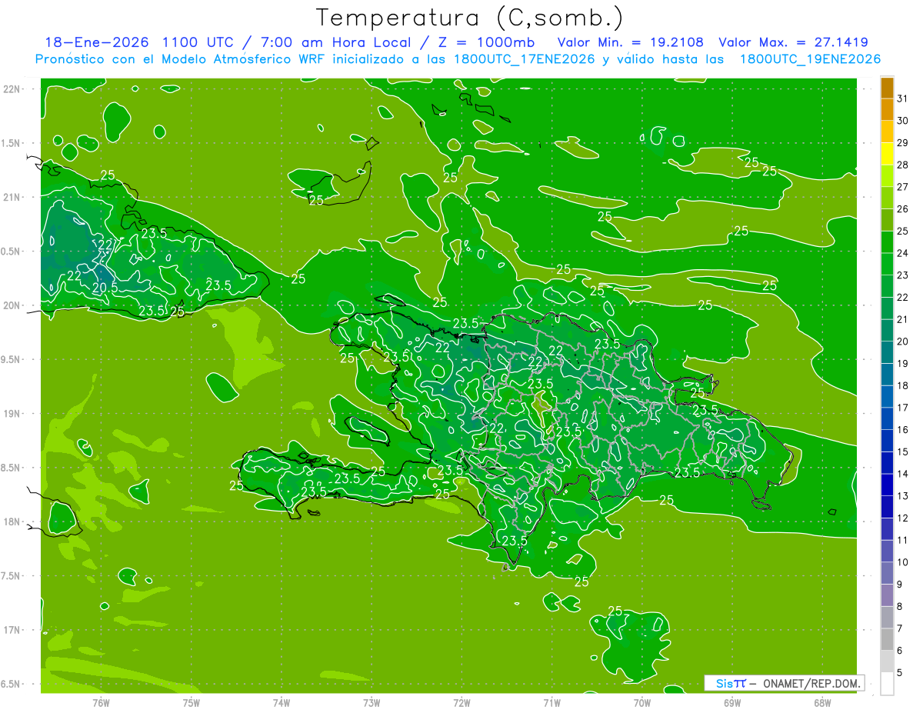Click the dark blue swatch between legend labels 13 and 14
The height and width of the screenshot is (713, 923).
(x=887, y=485)
